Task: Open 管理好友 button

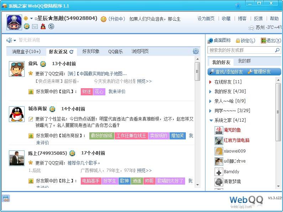Action: (x=260, y=72)
